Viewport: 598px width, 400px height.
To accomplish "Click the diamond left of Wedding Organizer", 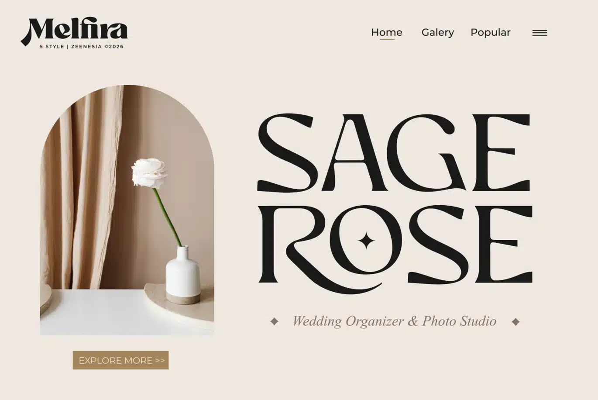I will click(274, 321).
